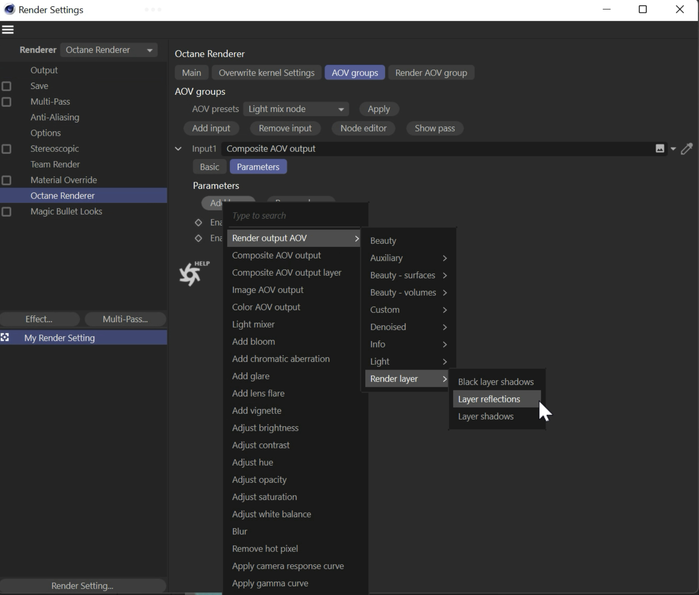699x595 pixels.
Task: Switch to the Main tab
Action: [x=191, y=73]
